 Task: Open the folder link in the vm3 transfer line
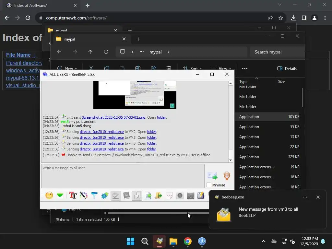(x=152, y=143)
